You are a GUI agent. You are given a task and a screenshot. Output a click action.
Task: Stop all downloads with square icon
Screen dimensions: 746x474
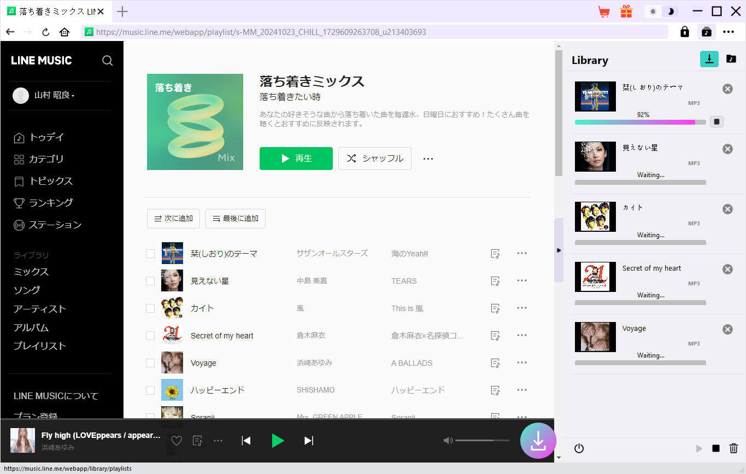point(716,448)
